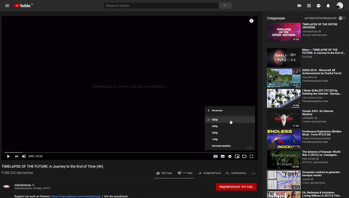Select 240p quality
This screenshot has height=198, width=349.
230,133
